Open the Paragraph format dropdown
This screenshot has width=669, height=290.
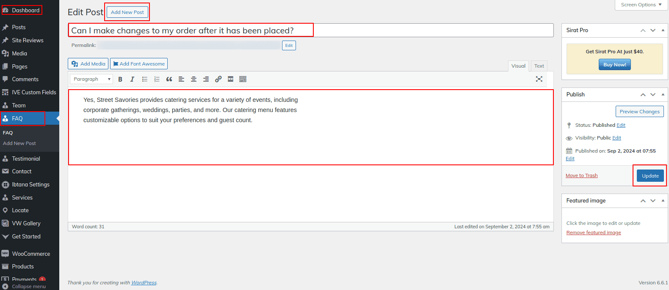pos(91,79)
